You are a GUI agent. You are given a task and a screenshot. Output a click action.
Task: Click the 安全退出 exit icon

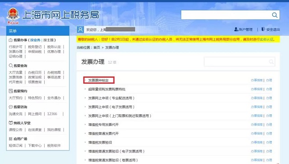point(263,29)
